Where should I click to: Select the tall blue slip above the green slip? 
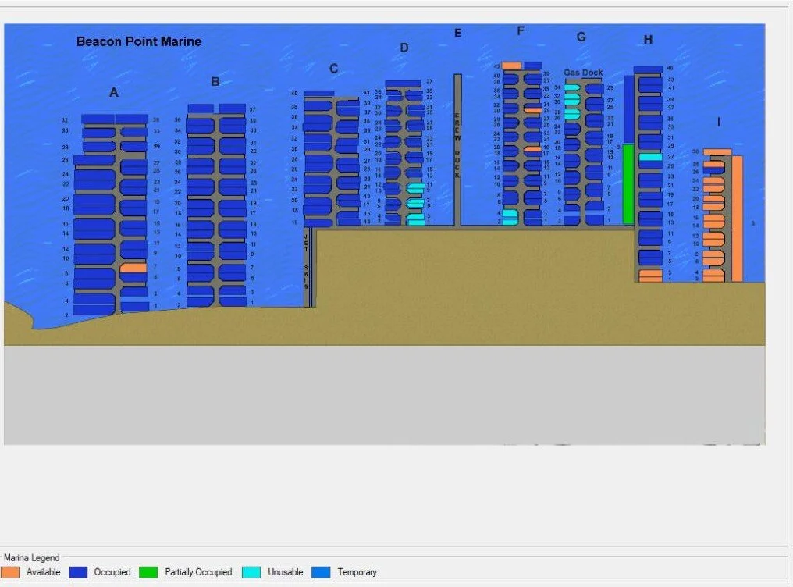tap(628, 110)
